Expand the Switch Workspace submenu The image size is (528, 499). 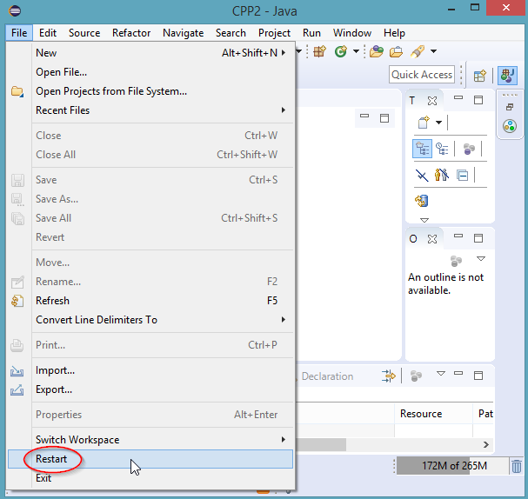(284, 440)
